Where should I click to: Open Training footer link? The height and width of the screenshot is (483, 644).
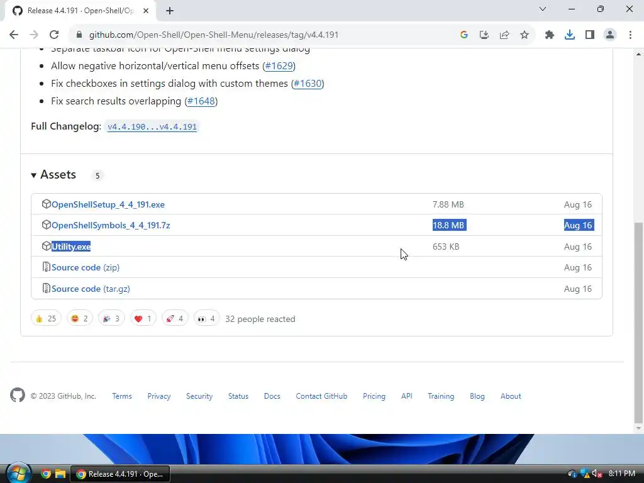click(x=441, y=396)
